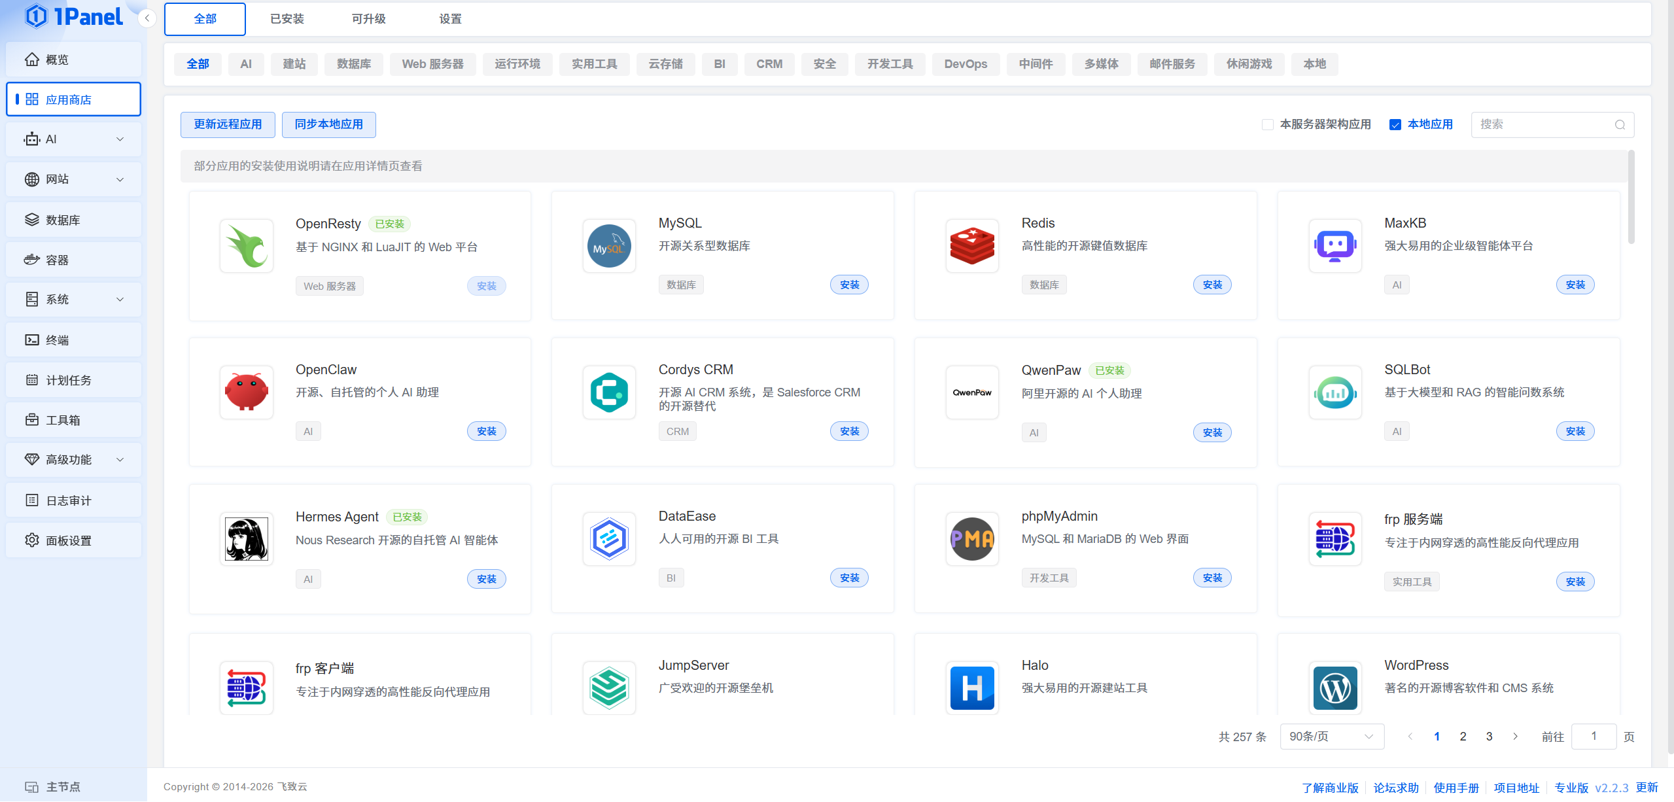Open the WordPress app icon
1674x802 pixels.
coord(1335,688)
